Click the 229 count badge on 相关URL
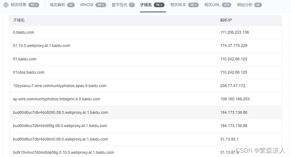Image resolution: width=291 pixels, height=157 pixels. pos(226,5)
